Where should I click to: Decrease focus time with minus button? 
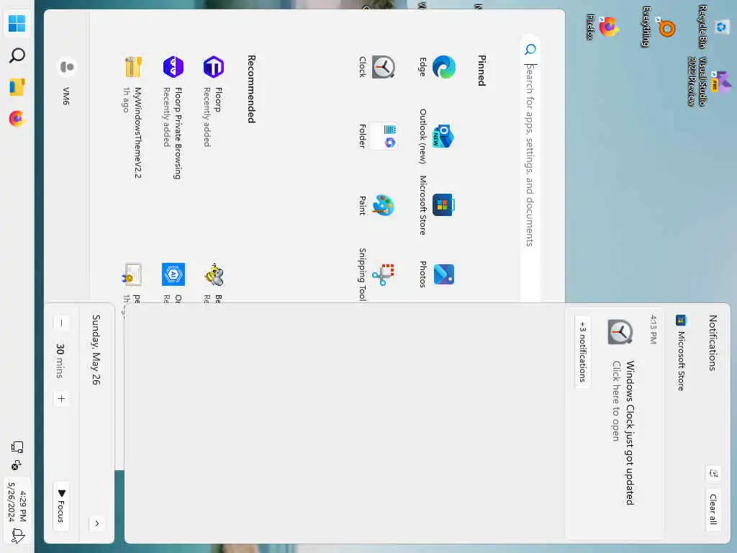tap(61, 323)
